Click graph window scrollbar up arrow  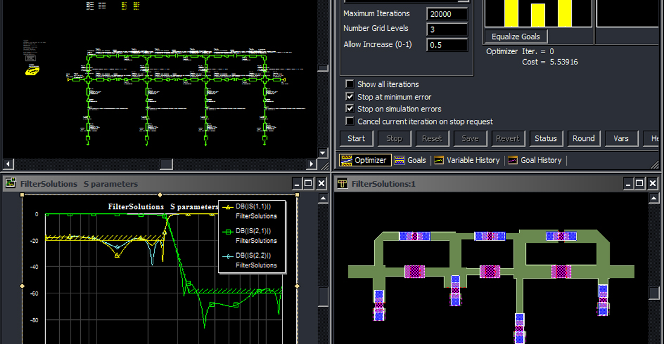pos(323,198)
